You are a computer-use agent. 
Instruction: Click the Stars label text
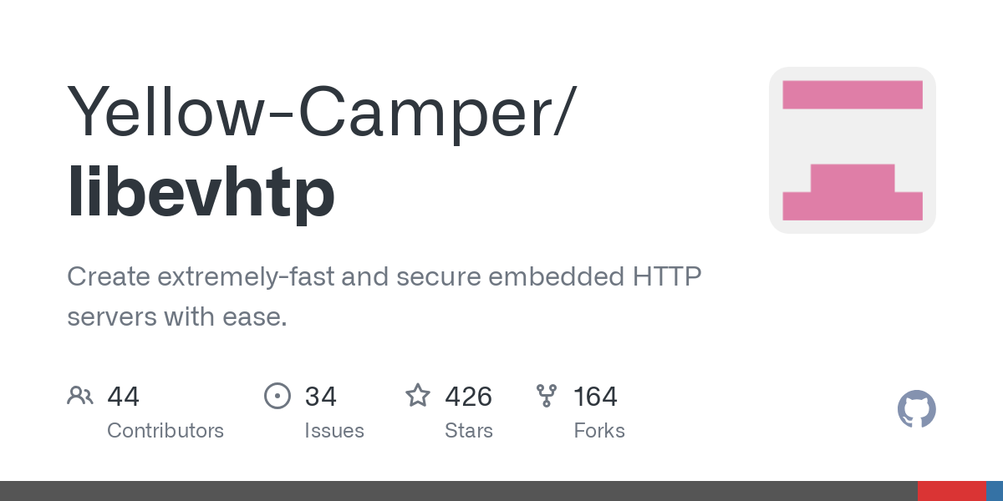pos(469,431)
